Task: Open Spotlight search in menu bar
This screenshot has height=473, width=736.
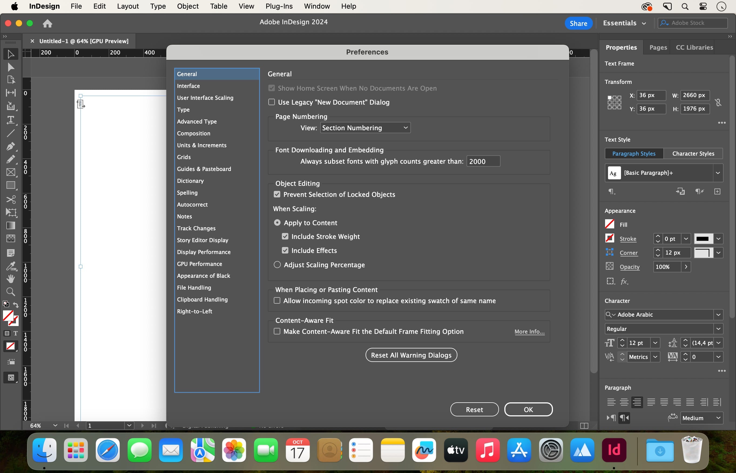Action: tap(685, 6)
